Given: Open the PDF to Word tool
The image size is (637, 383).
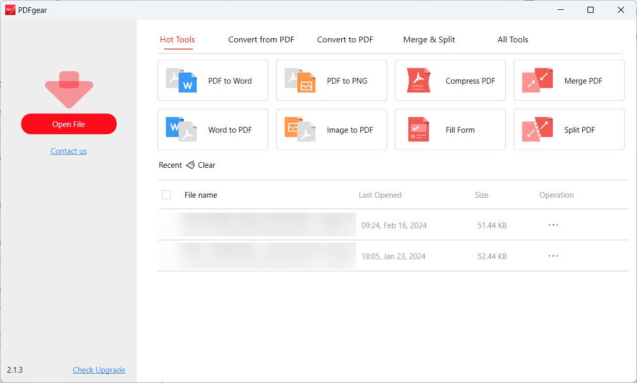Looking at the screenshot, I should (x=213, y=81).
